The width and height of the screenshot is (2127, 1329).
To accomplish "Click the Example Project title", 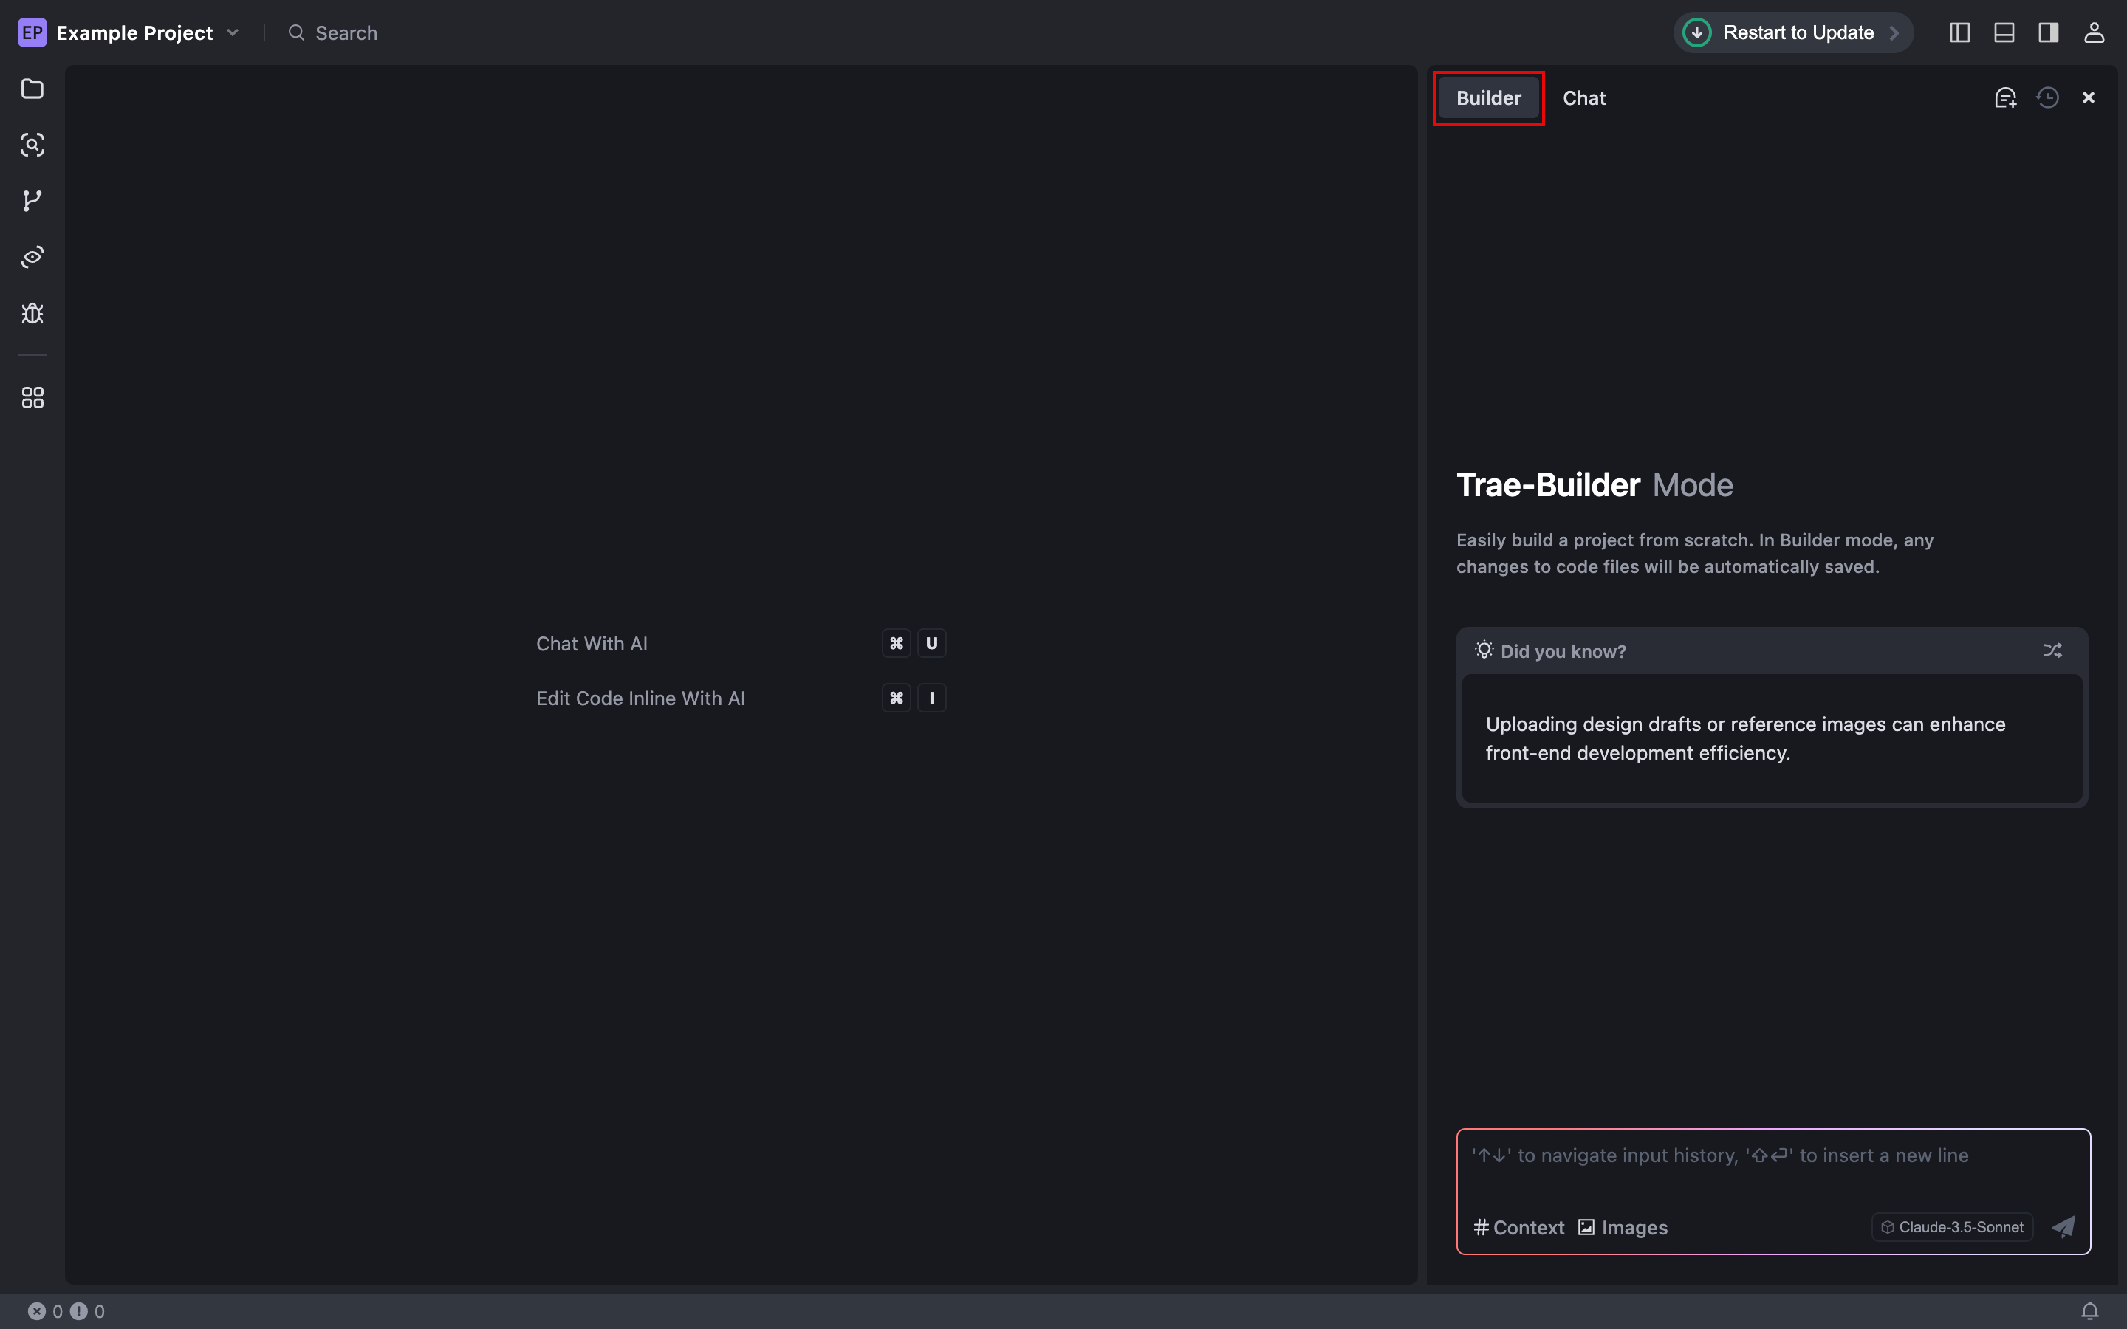I will tap(134, 32).
